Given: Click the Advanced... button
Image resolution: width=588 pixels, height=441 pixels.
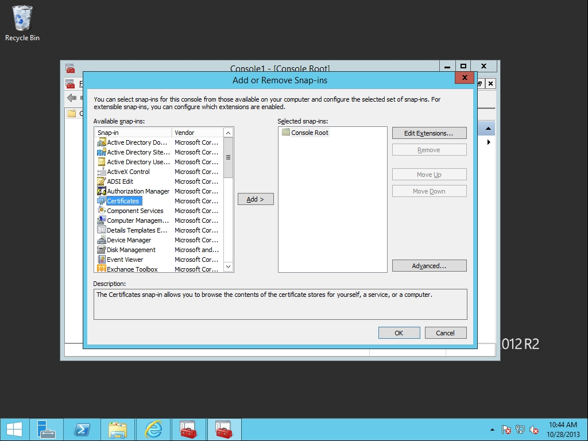Looking at the screenshot, I should (429, 266).
